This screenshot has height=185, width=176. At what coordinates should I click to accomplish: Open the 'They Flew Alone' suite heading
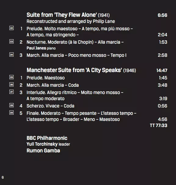point(68,15)
